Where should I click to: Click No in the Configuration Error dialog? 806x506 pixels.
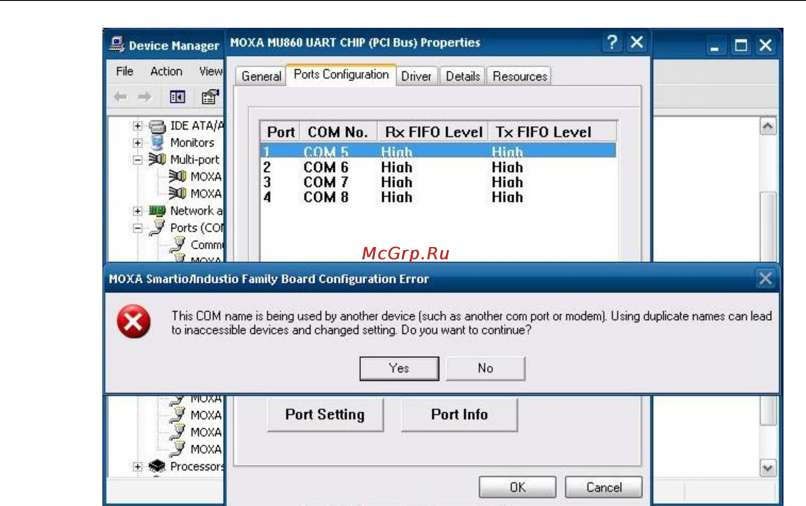click(x=486, y=368)
